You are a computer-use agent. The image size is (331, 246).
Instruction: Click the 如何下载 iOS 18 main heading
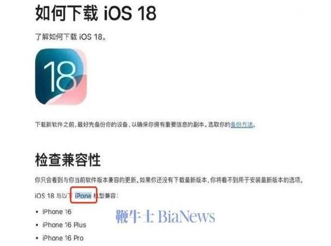pyautogui.click(x=96, y=13)
